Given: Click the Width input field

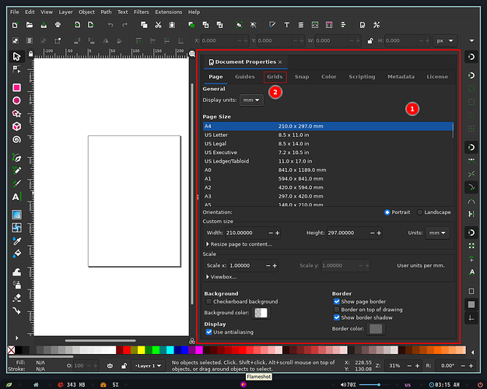Looking at the screenshot, I should (x=246, y=233).
